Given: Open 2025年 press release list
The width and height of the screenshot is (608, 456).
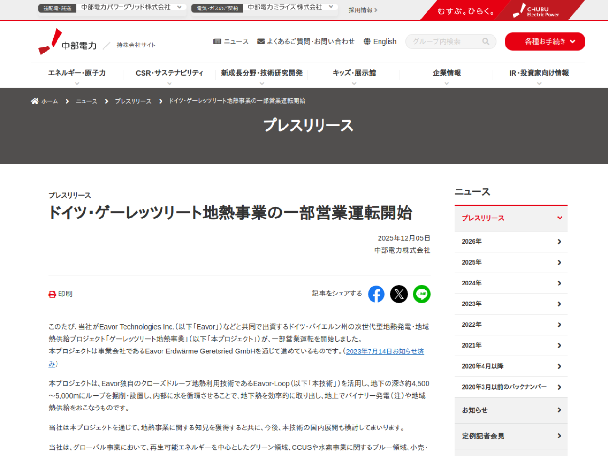Looking at the screenshot, I should (x=511, y=263).
